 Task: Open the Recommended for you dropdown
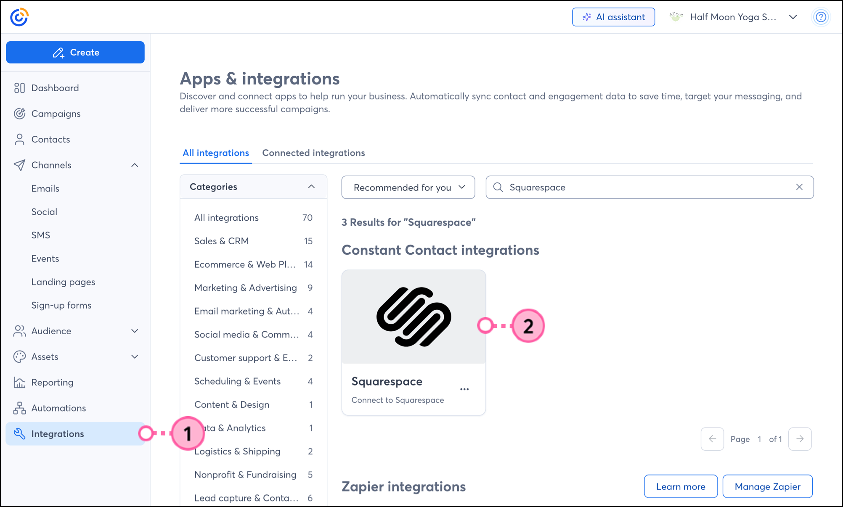408,187
